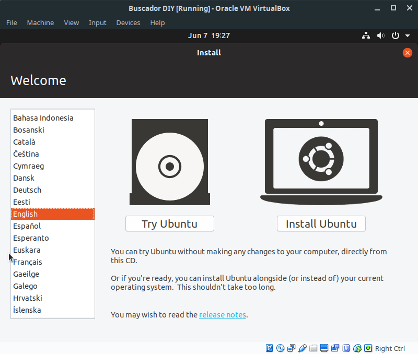Close the Install window with orange X
Viewport: 418px width, 354px height.
coord(408,53)
